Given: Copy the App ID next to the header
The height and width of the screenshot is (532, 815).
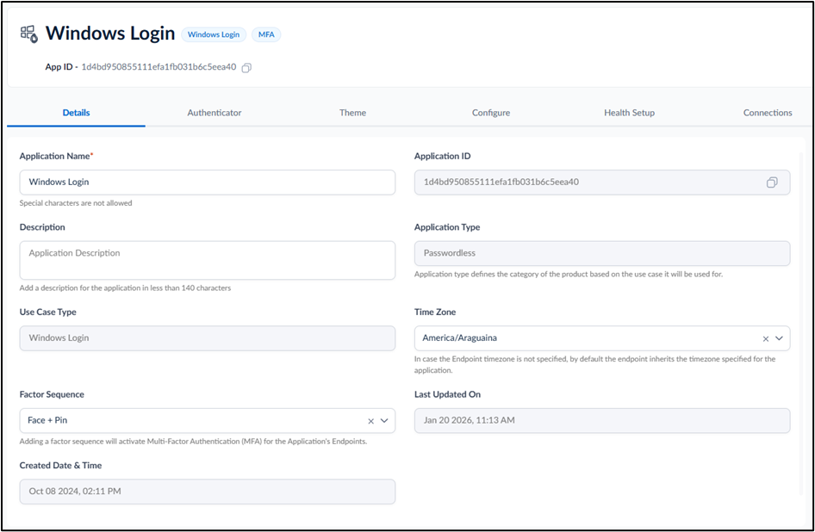Looking at the screenshot, I should 247,67.
